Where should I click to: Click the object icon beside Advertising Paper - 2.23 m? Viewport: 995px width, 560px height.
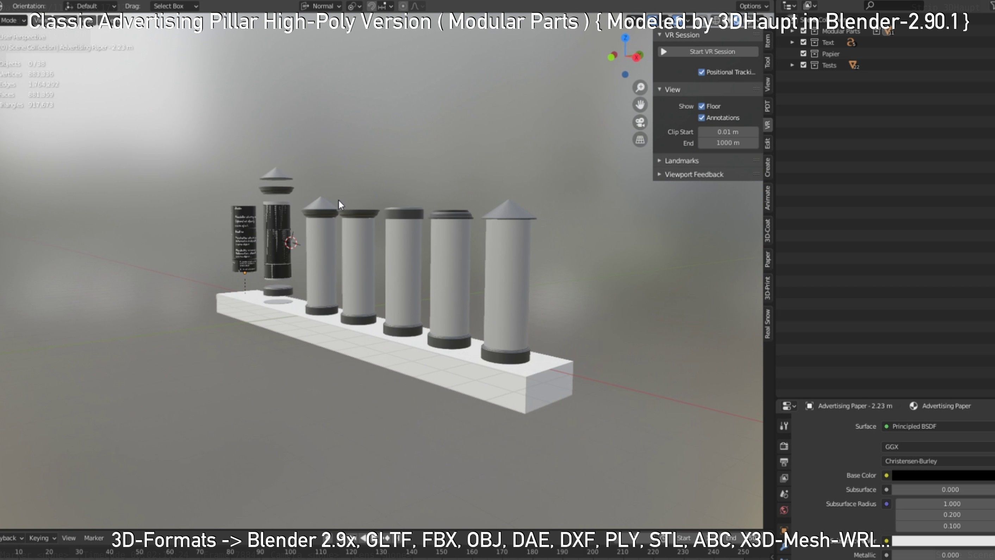(x=809, y=406)
